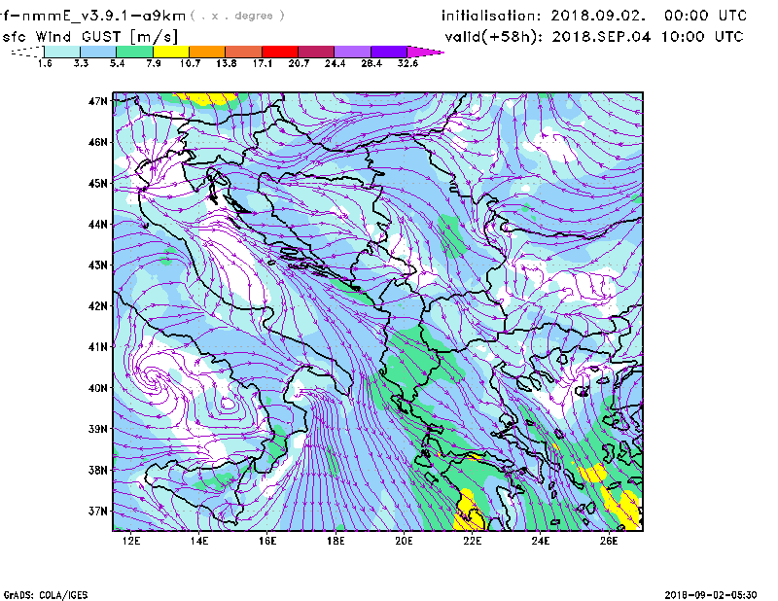Viewport: 778px width, 601px height.
Task: Click the 43N latitude label
Action: 98,265
